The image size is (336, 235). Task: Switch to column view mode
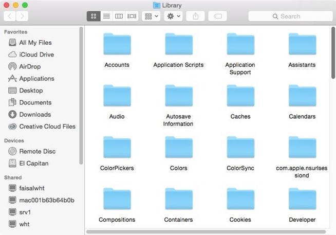tap(119, 16)
